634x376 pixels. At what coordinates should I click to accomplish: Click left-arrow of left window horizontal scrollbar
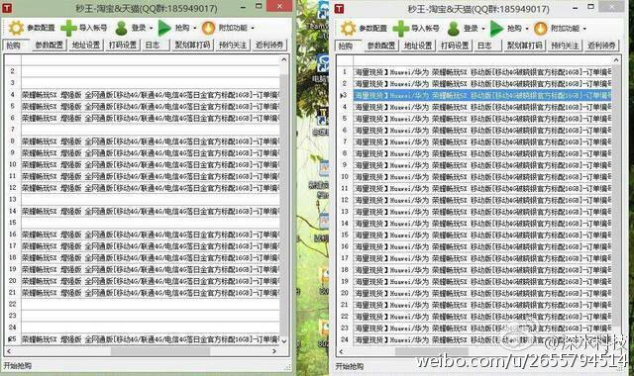point(9,351)
